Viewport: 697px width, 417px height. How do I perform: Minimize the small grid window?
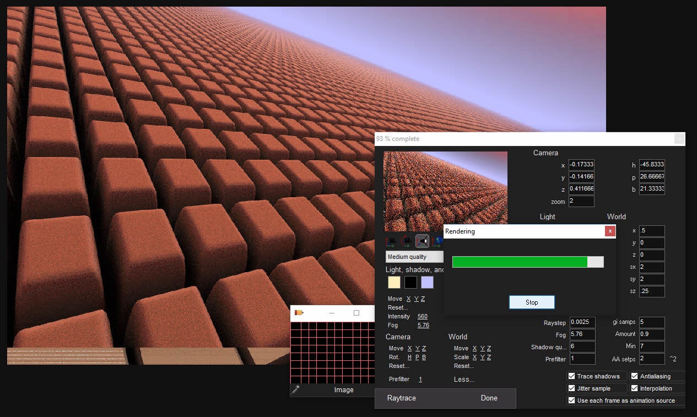point(332,313)
